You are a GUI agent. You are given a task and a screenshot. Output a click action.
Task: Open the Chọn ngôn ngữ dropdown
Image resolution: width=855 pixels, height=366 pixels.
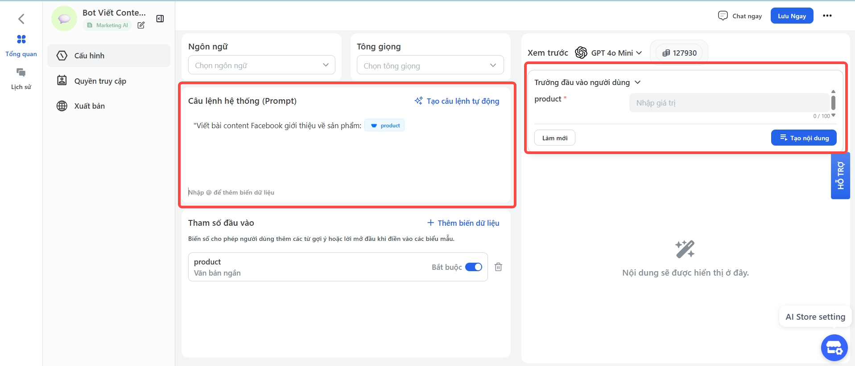(261, 65)
